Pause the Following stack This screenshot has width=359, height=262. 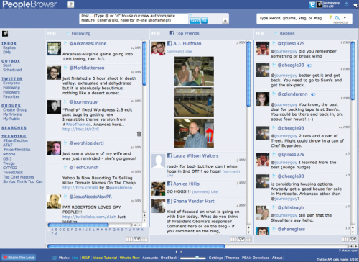[55, 33]
